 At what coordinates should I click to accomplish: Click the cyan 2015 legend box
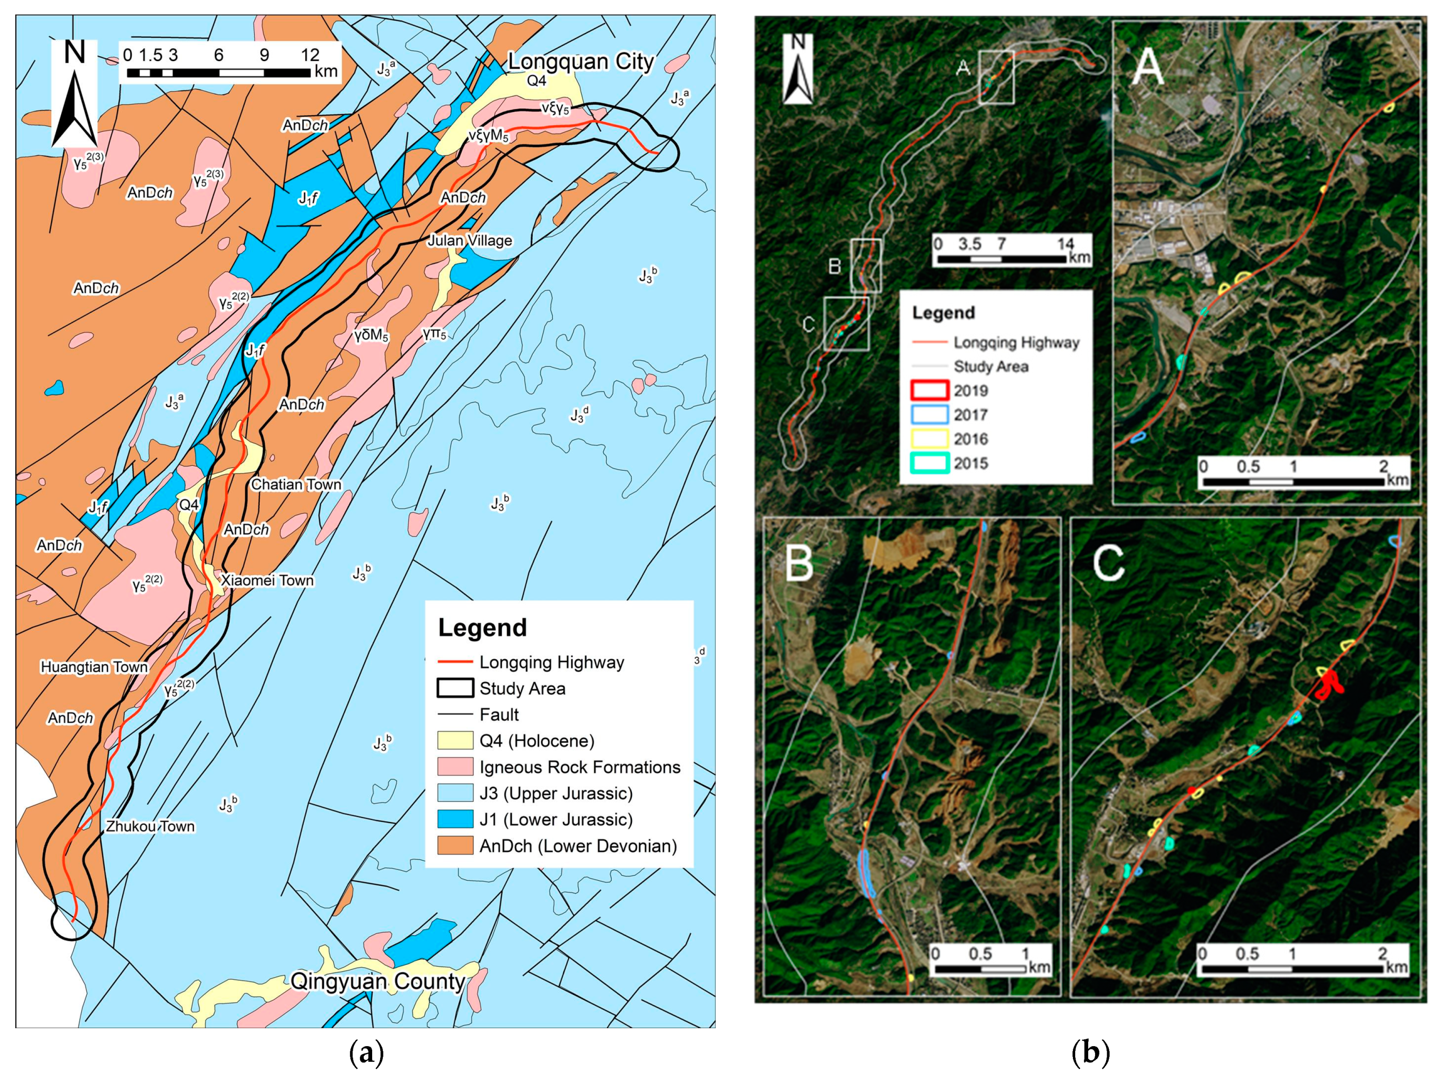point(930,463)
